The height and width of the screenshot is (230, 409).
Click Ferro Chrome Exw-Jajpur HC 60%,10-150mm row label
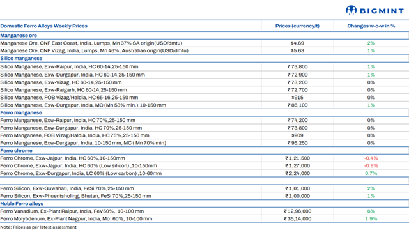tap(63, 158)
